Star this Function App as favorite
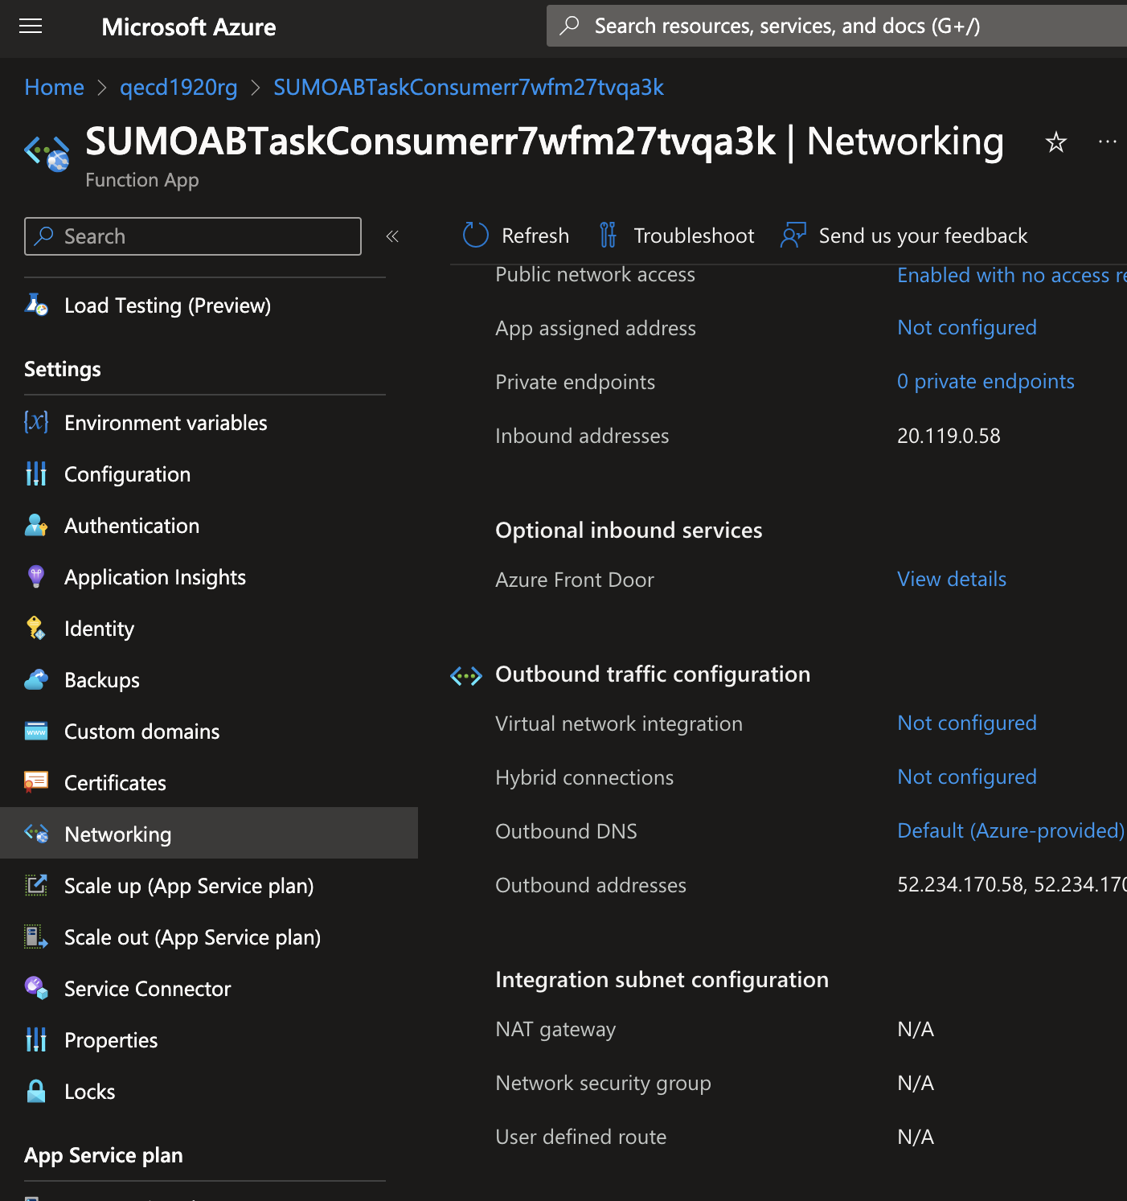The height and width of the screenshot is (1201, 1127). pyautogui.click(x=1055, y=142)
